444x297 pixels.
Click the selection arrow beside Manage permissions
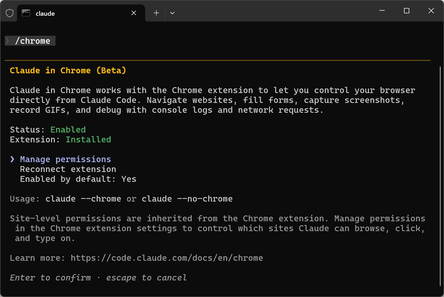(12, 159)
